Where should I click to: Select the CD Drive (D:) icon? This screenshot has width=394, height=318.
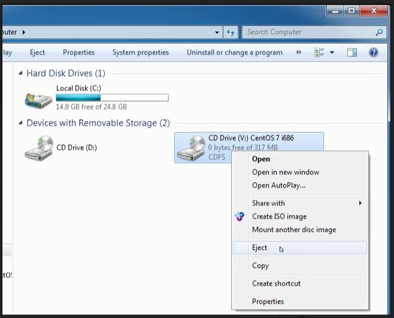pos(38,147)
